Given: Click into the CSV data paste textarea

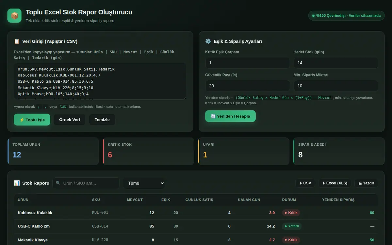Looking at the screenshot, I should [x=100, y=81].
